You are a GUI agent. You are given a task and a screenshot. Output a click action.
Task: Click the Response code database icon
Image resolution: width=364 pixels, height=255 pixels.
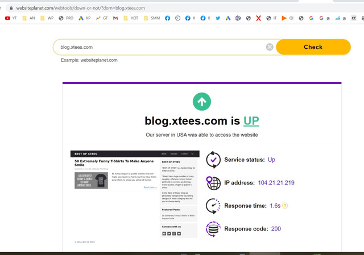tap(213, 229)
